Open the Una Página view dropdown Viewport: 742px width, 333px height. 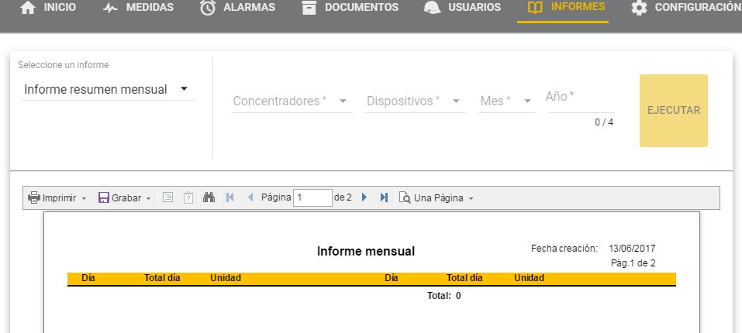click(x=471, y=198)
